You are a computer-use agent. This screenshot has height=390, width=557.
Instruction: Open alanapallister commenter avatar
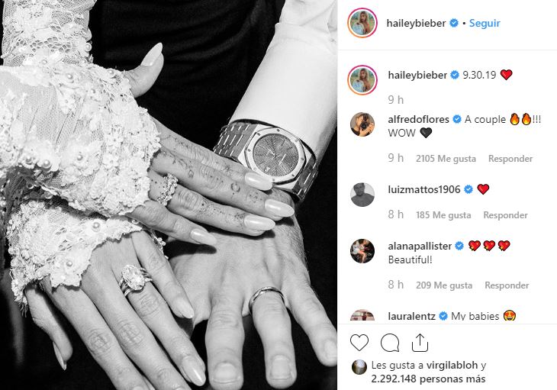[362, 251]
